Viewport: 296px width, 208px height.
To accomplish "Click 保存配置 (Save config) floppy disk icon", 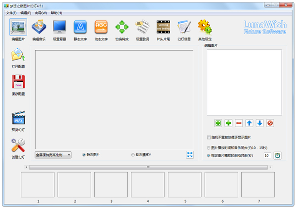I will (18, 82).
